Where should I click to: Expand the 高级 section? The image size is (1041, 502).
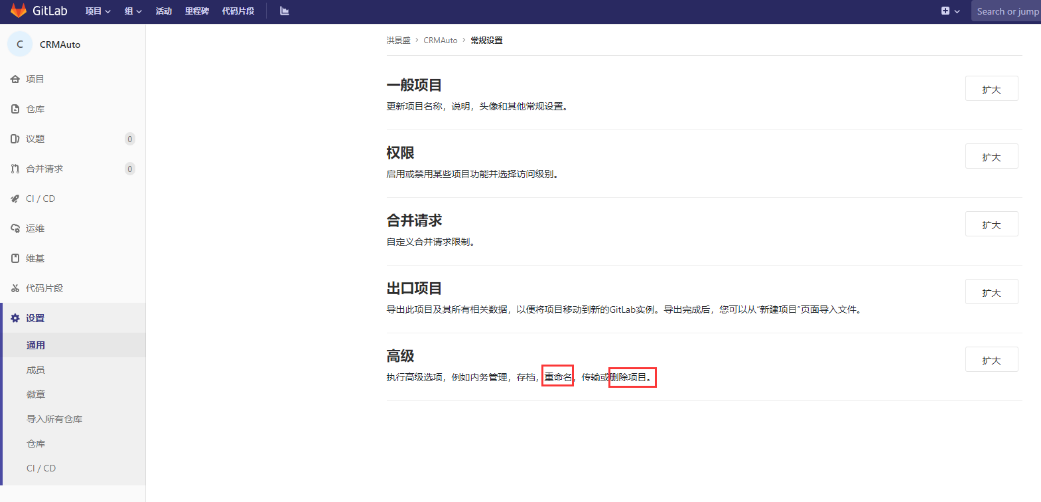coord(991,360)
